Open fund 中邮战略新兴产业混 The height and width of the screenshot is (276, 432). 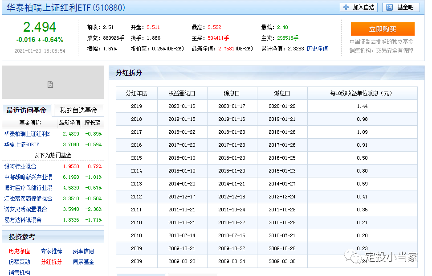click(x=28, y=177)
